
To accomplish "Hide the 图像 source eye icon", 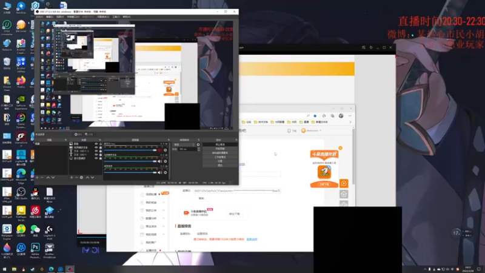I will (96, 144).
